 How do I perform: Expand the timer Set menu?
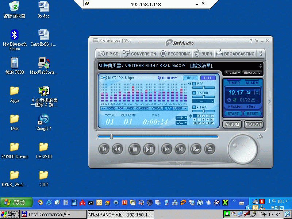251,107
